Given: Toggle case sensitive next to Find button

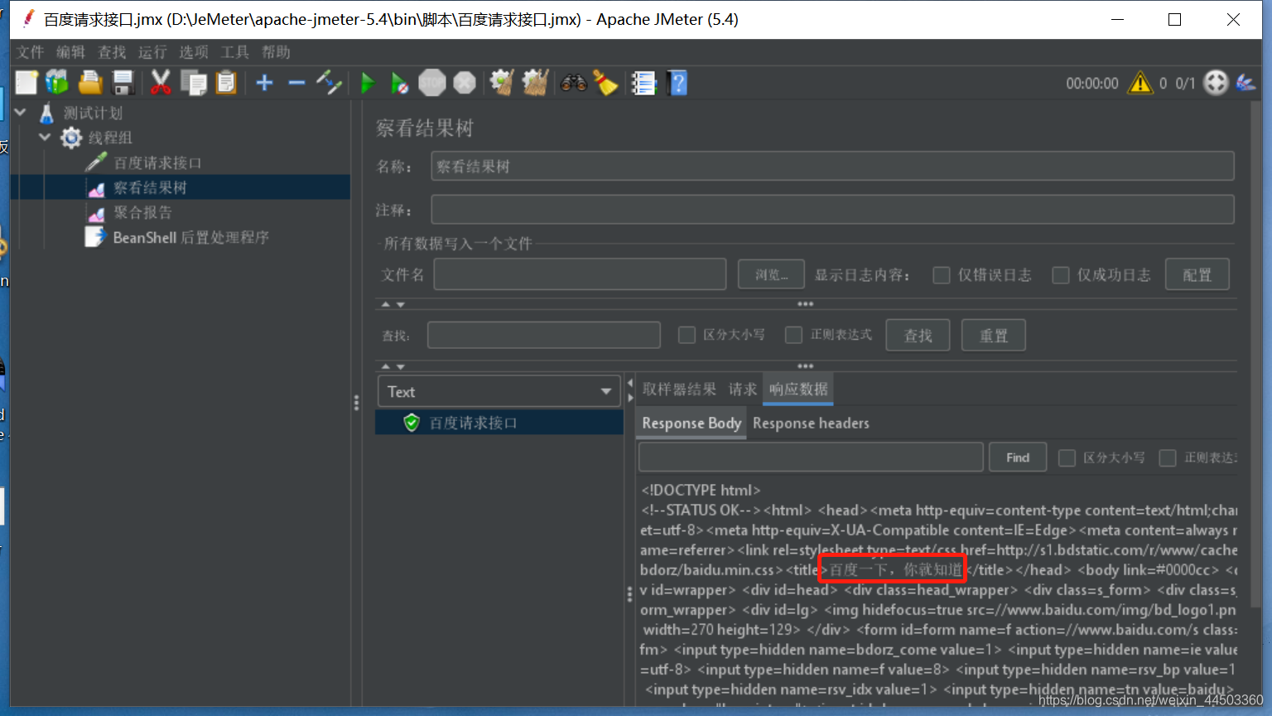Looking at the screenshot, I should coord(1067,457).
